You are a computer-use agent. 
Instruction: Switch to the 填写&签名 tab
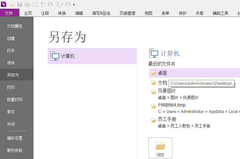click(x=101, y=13)
